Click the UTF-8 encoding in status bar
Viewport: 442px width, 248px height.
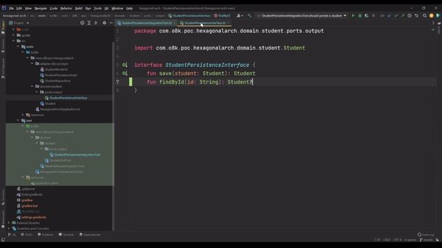pos(397,240)
